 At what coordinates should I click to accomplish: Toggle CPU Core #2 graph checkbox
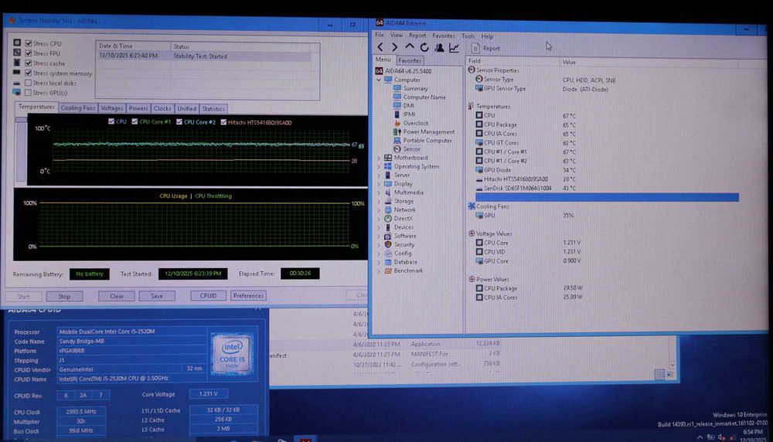point(179,122)
